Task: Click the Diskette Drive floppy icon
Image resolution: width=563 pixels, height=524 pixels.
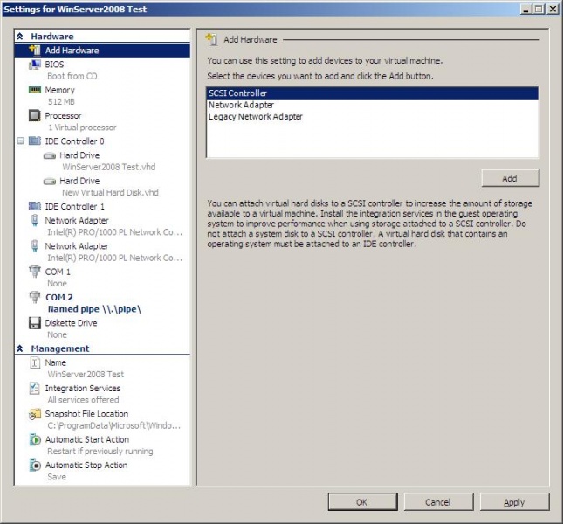Action: (35, 323)
